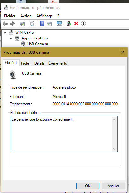Screen dimensions: 129x193
Task: Select WIN10aPro in the device tree
Action: coord(24,32)
